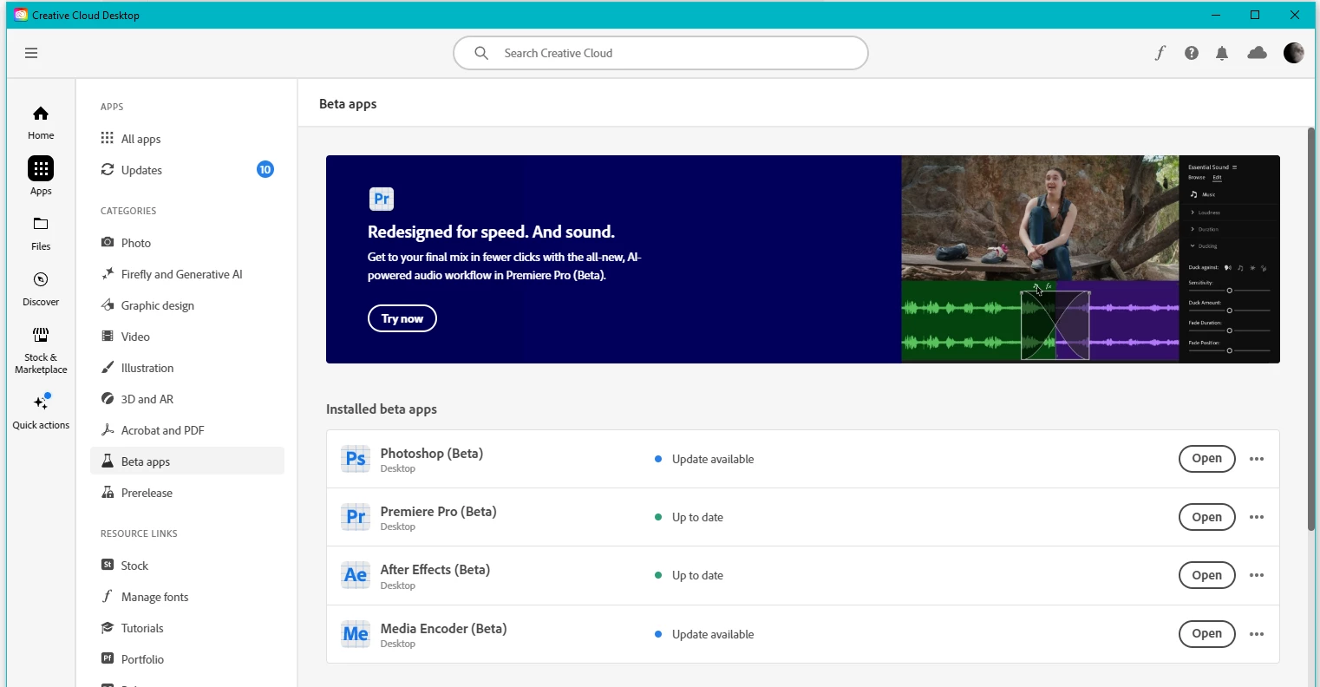Open Media Encoder (Beta)
The height and width of the screenshot is (687, 1320).
[1206, 634]
